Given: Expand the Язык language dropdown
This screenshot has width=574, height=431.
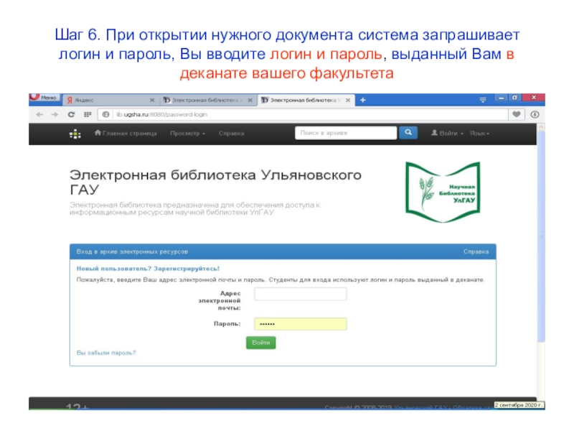Looking at the screenshot, I should [x=479, y=134].
